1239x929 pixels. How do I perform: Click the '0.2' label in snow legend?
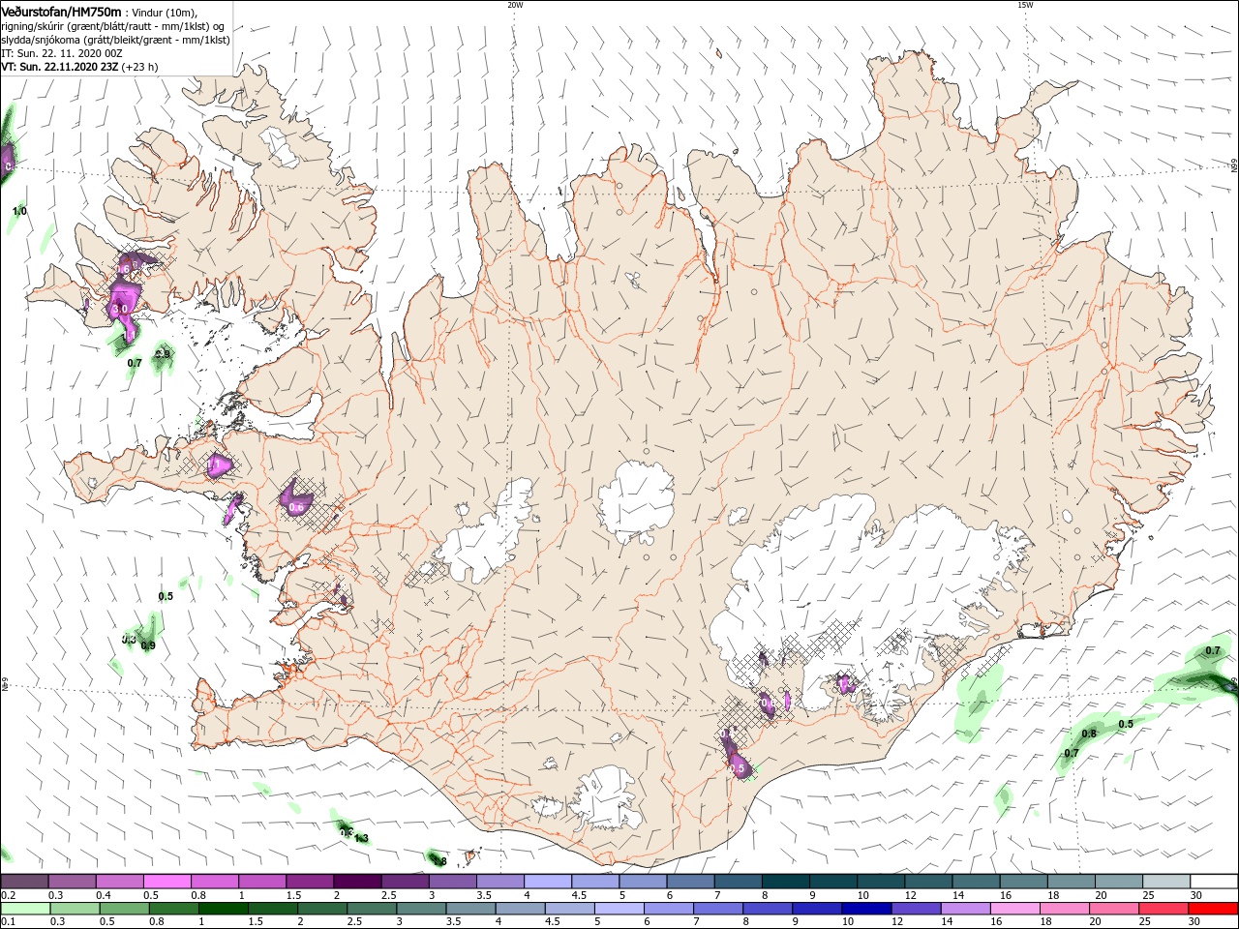[8, 895]
